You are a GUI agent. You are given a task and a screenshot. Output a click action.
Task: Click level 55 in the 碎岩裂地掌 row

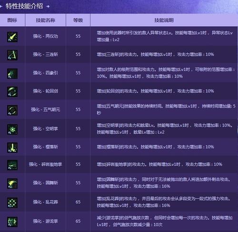coord(78,164)
